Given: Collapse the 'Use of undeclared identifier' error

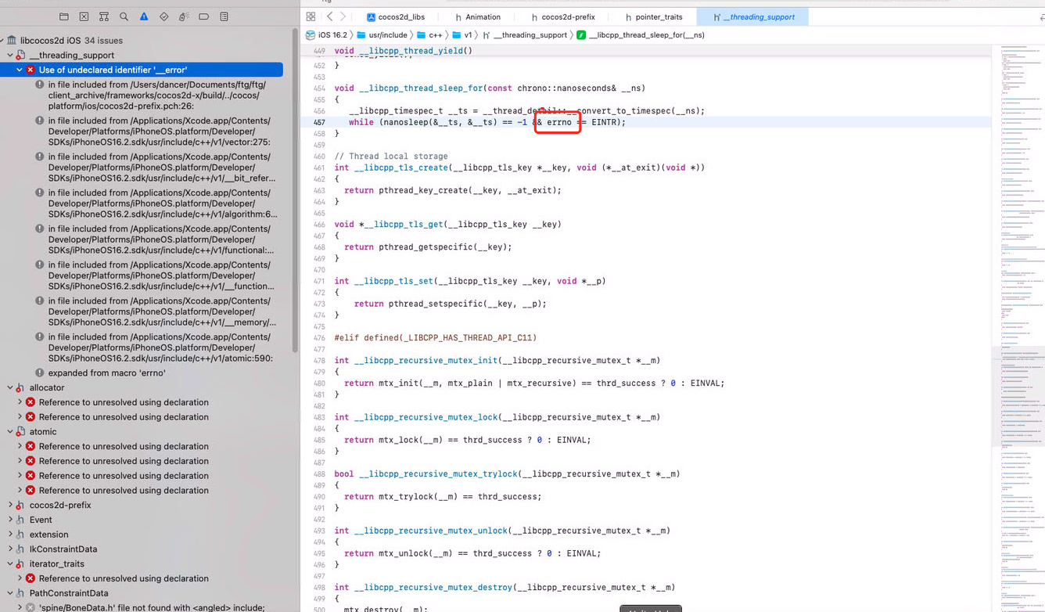Looking at the screenshot, I should [x=20, y=70].
